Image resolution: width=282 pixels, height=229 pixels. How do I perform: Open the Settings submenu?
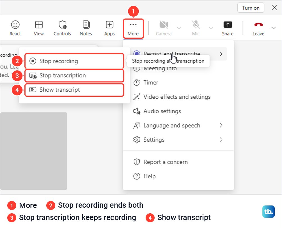pyautogui.click(x=178, y=140)
